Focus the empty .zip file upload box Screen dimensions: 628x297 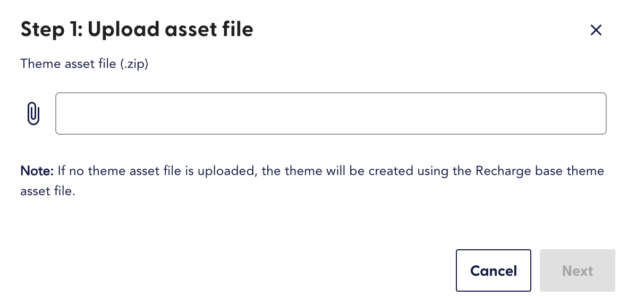[330, 114]
